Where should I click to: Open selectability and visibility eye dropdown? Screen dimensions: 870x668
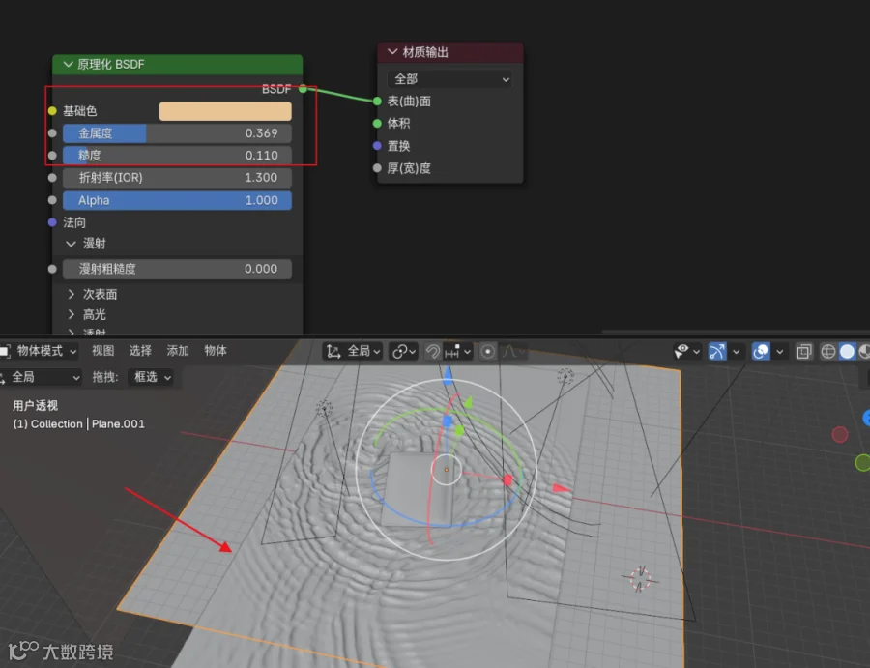pyautogui.click(x=687, y=351)
